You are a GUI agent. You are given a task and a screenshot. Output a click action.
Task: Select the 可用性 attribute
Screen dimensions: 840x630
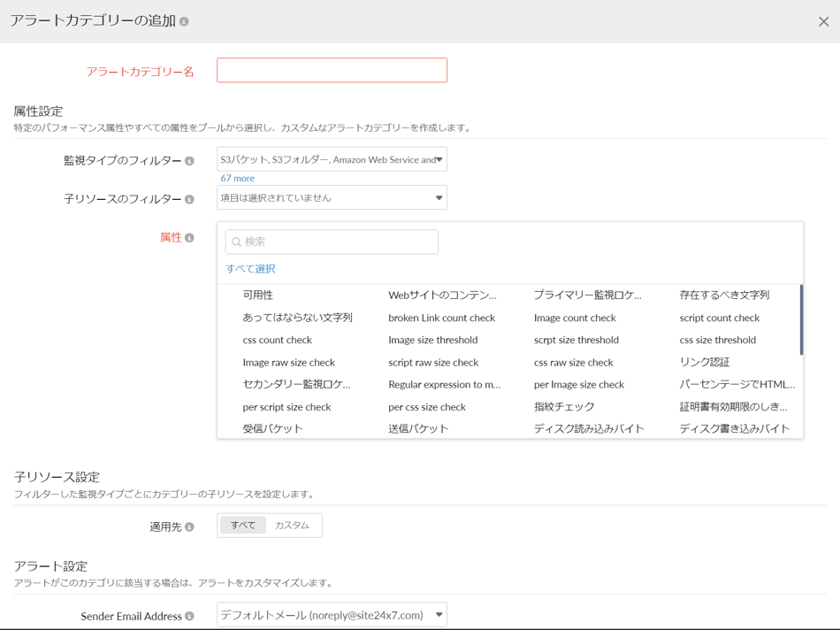(x=257, y=295)
